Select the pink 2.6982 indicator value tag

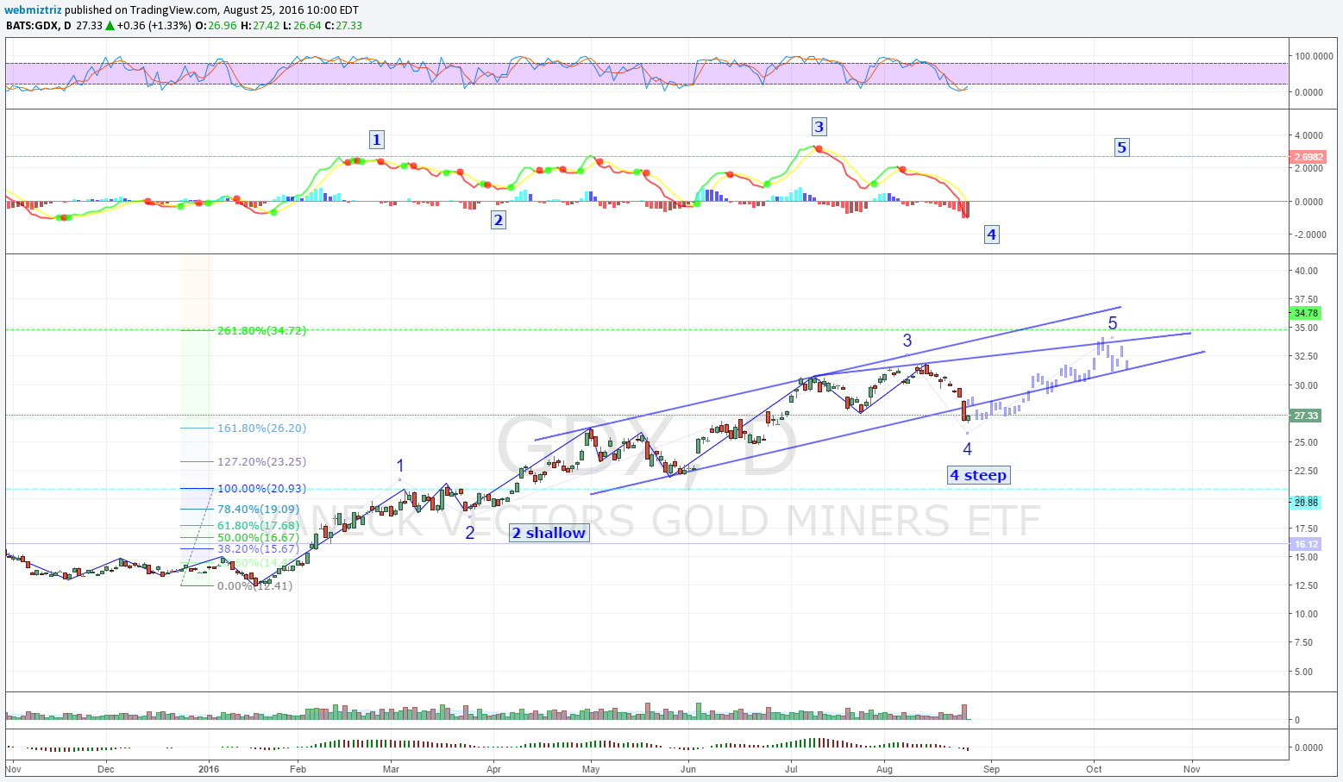pyautogui.click(x=1308, y=157)
